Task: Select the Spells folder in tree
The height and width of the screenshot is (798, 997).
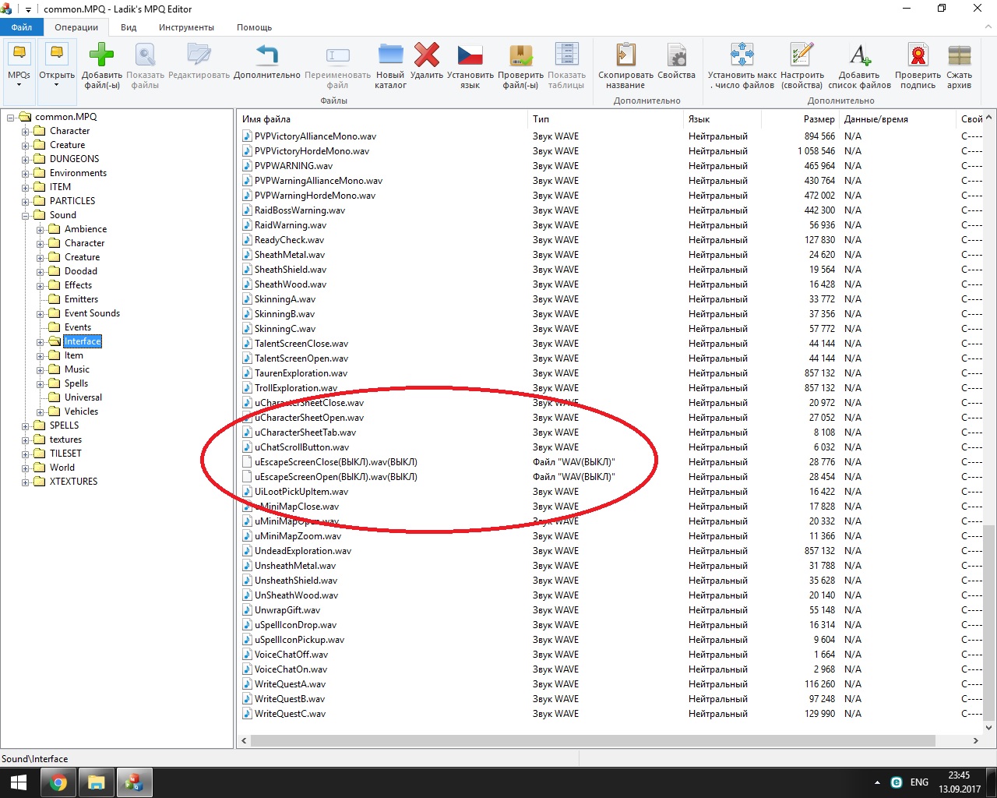Action: 76,383
